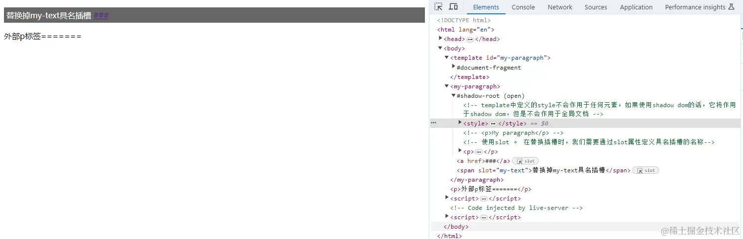Select the closing </body> tag

pos(456,227)
